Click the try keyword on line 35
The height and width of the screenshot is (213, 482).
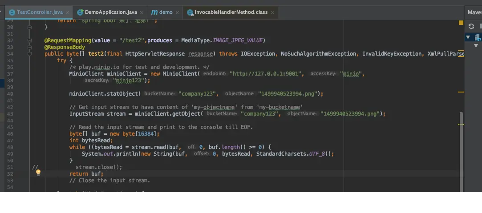pos(61,60)
